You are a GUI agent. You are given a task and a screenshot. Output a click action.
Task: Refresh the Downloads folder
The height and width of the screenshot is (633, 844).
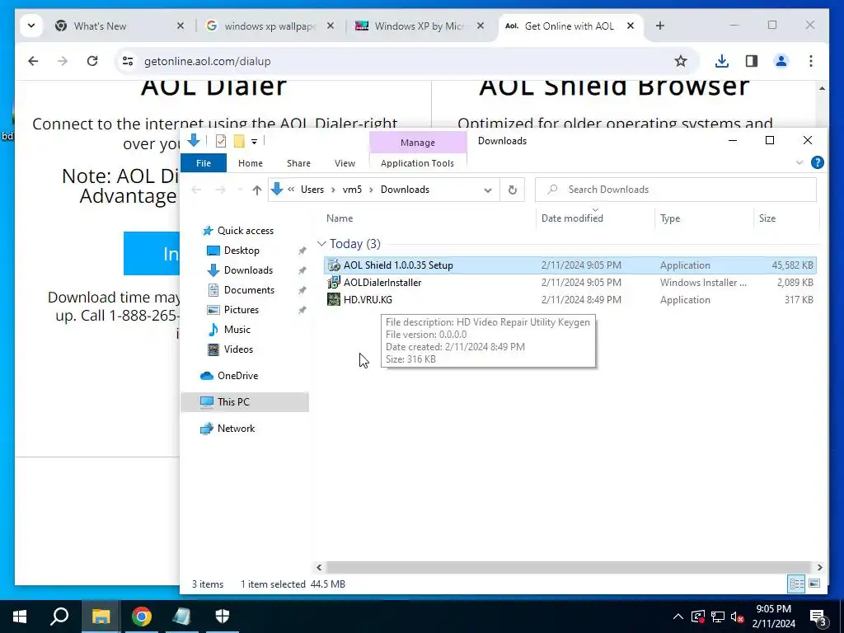(x=513, y=190)
